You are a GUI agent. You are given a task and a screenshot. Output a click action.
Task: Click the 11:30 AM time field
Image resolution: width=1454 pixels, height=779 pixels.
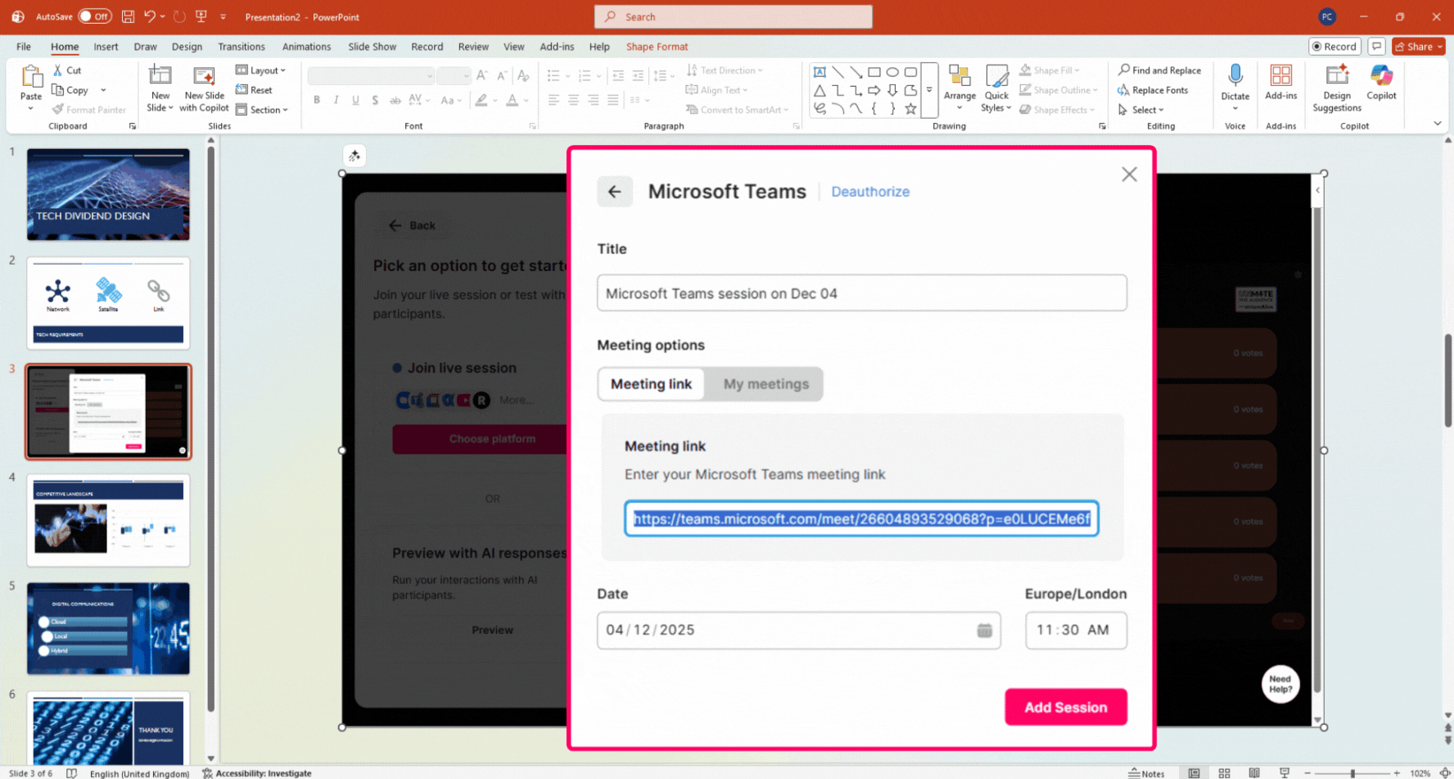[x=1076, y=630]
